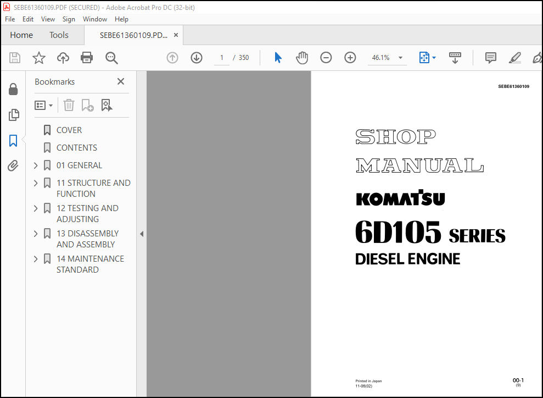This screenshot has height=398, width=543.
Task: Select 12 TESTING AND ADJUSTING bookmark label
Action: coord(87,213)
